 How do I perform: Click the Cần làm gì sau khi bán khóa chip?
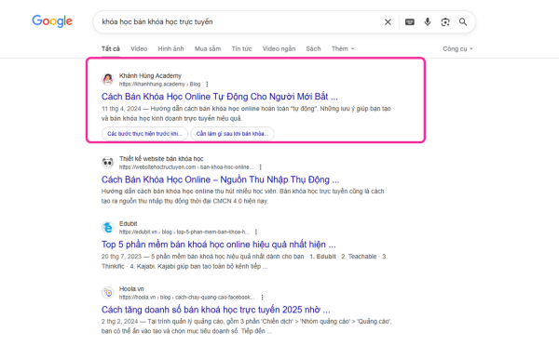click(x=232, y=134)
